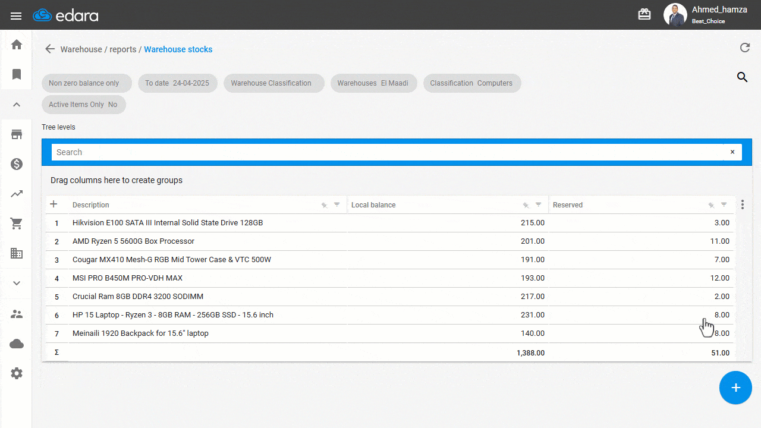Sort by Description column header
761x428 pixels.
[91, 205]
